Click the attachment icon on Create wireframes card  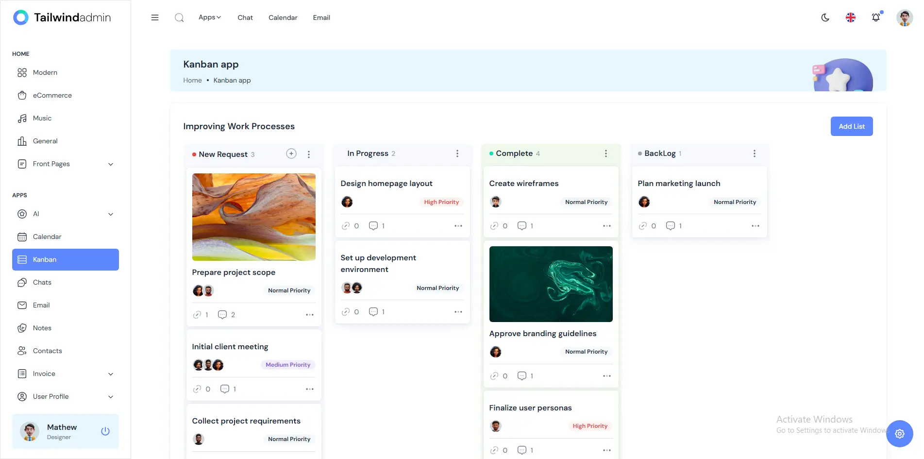494,226
